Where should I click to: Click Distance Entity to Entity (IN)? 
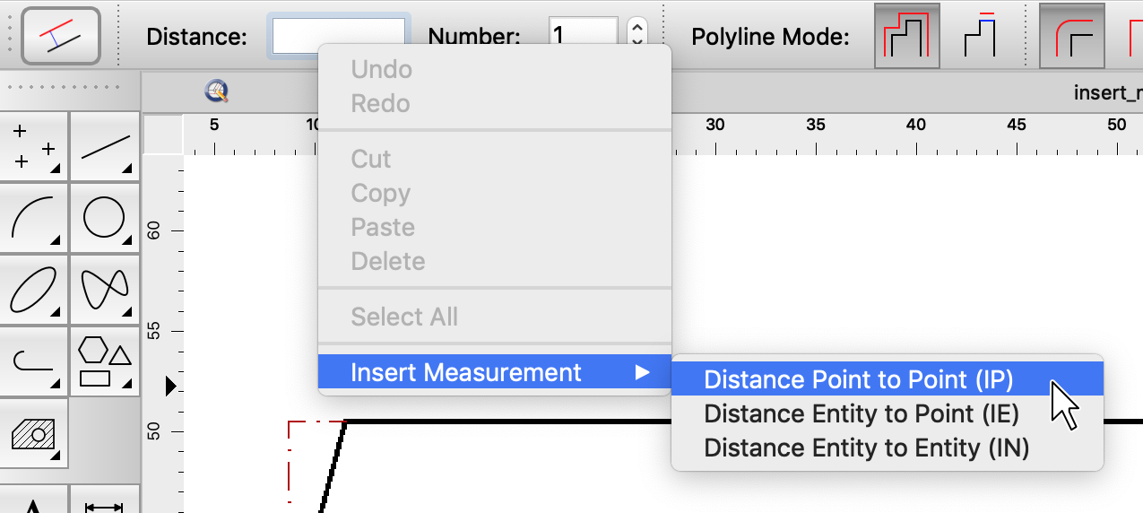(x=866, y=448)
